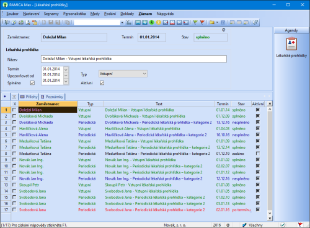Open the Termín date dropdown
This screenshot has height=228, width=310.
pyautogui.click(x=66, y=69)
